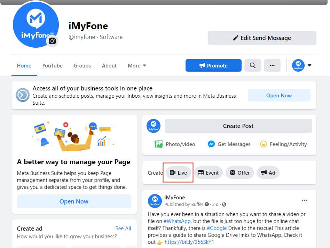Go to the About tab
Image resolution: width=330 pixels, height=248 pixels.
[x=109, y=65]
